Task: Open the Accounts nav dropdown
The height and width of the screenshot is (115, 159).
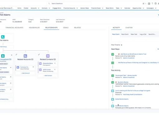Action: (39, 8)
